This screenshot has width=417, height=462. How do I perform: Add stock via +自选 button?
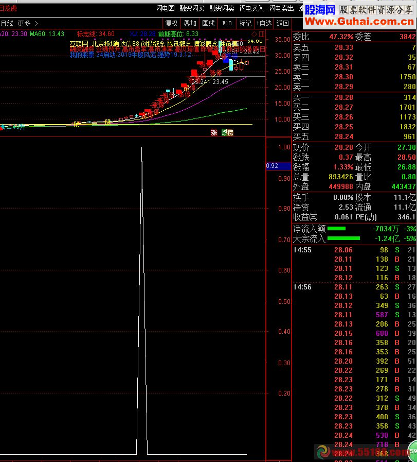click(x=264, y=23)
